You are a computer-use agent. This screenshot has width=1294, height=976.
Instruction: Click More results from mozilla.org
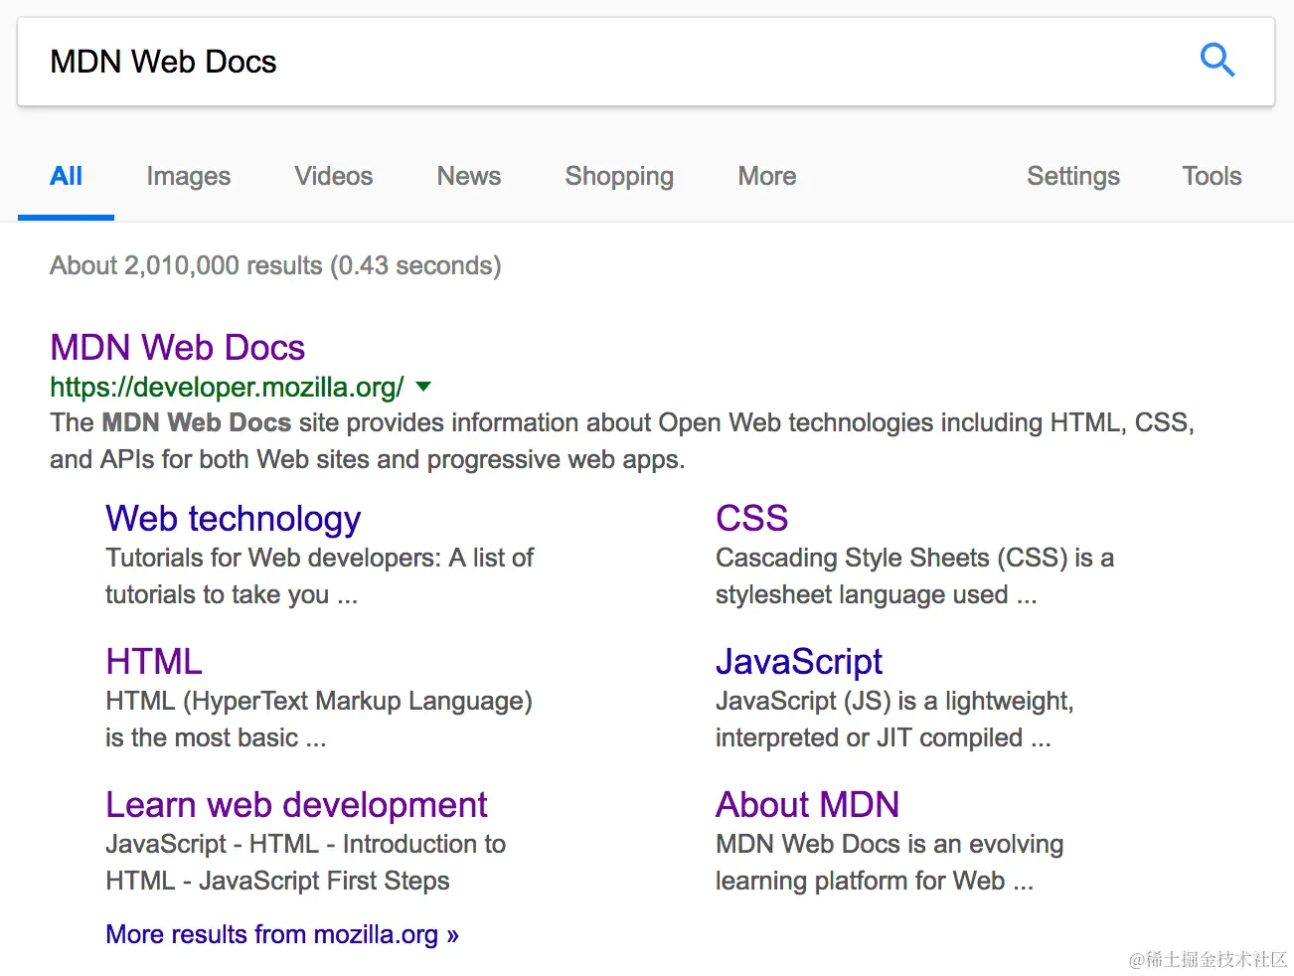(282, 934)
